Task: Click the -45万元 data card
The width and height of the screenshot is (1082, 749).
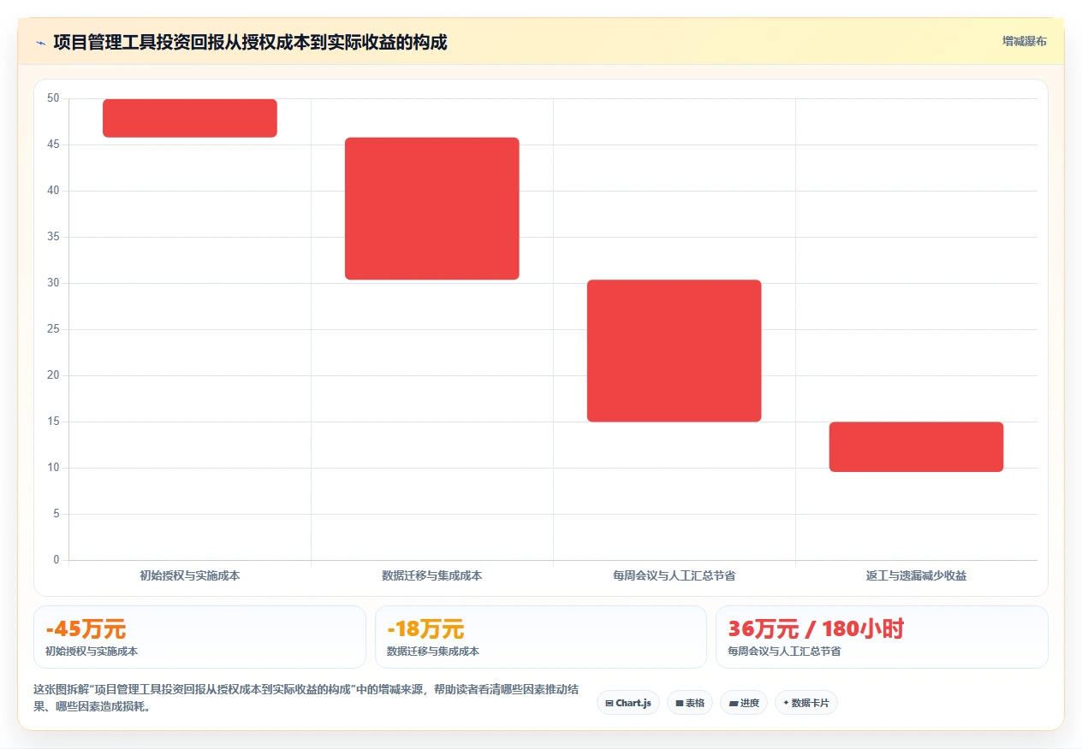Action: point(199,637)
